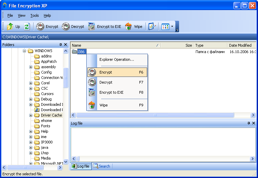
Task: Click the Decrypt icon in context menu
Action: 92,82
